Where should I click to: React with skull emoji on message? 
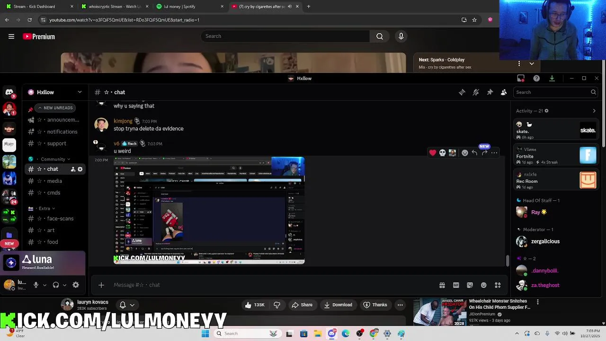(443, 153)
